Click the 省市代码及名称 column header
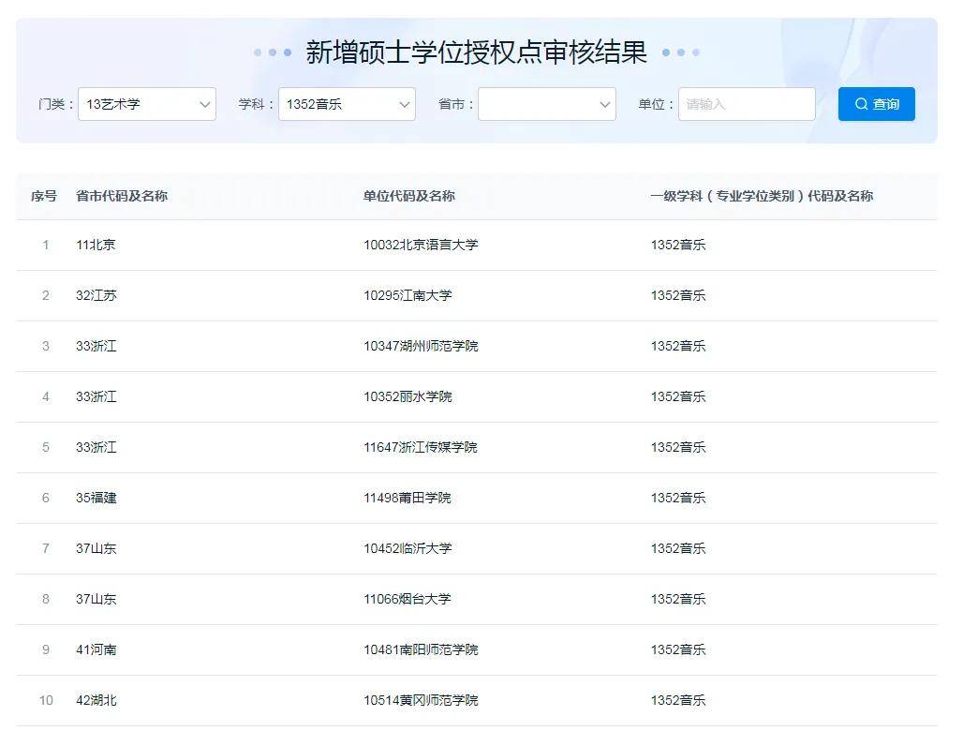 coord(122,196)
